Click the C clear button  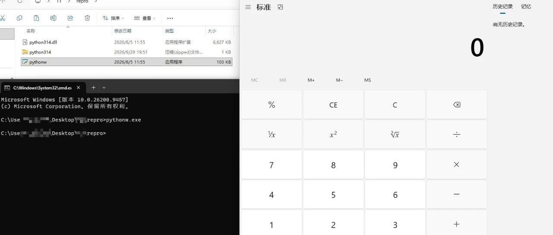[395, 105]
